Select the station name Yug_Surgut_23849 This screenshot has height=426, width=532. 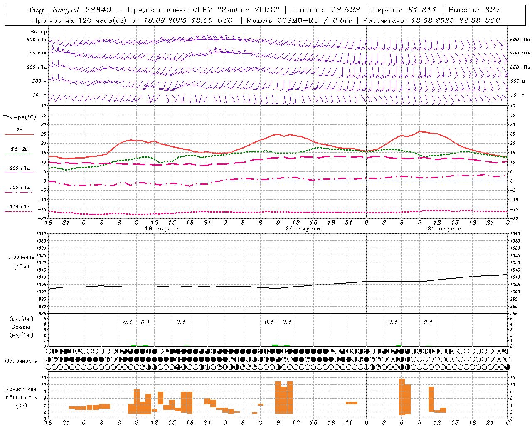coord(70,10)
